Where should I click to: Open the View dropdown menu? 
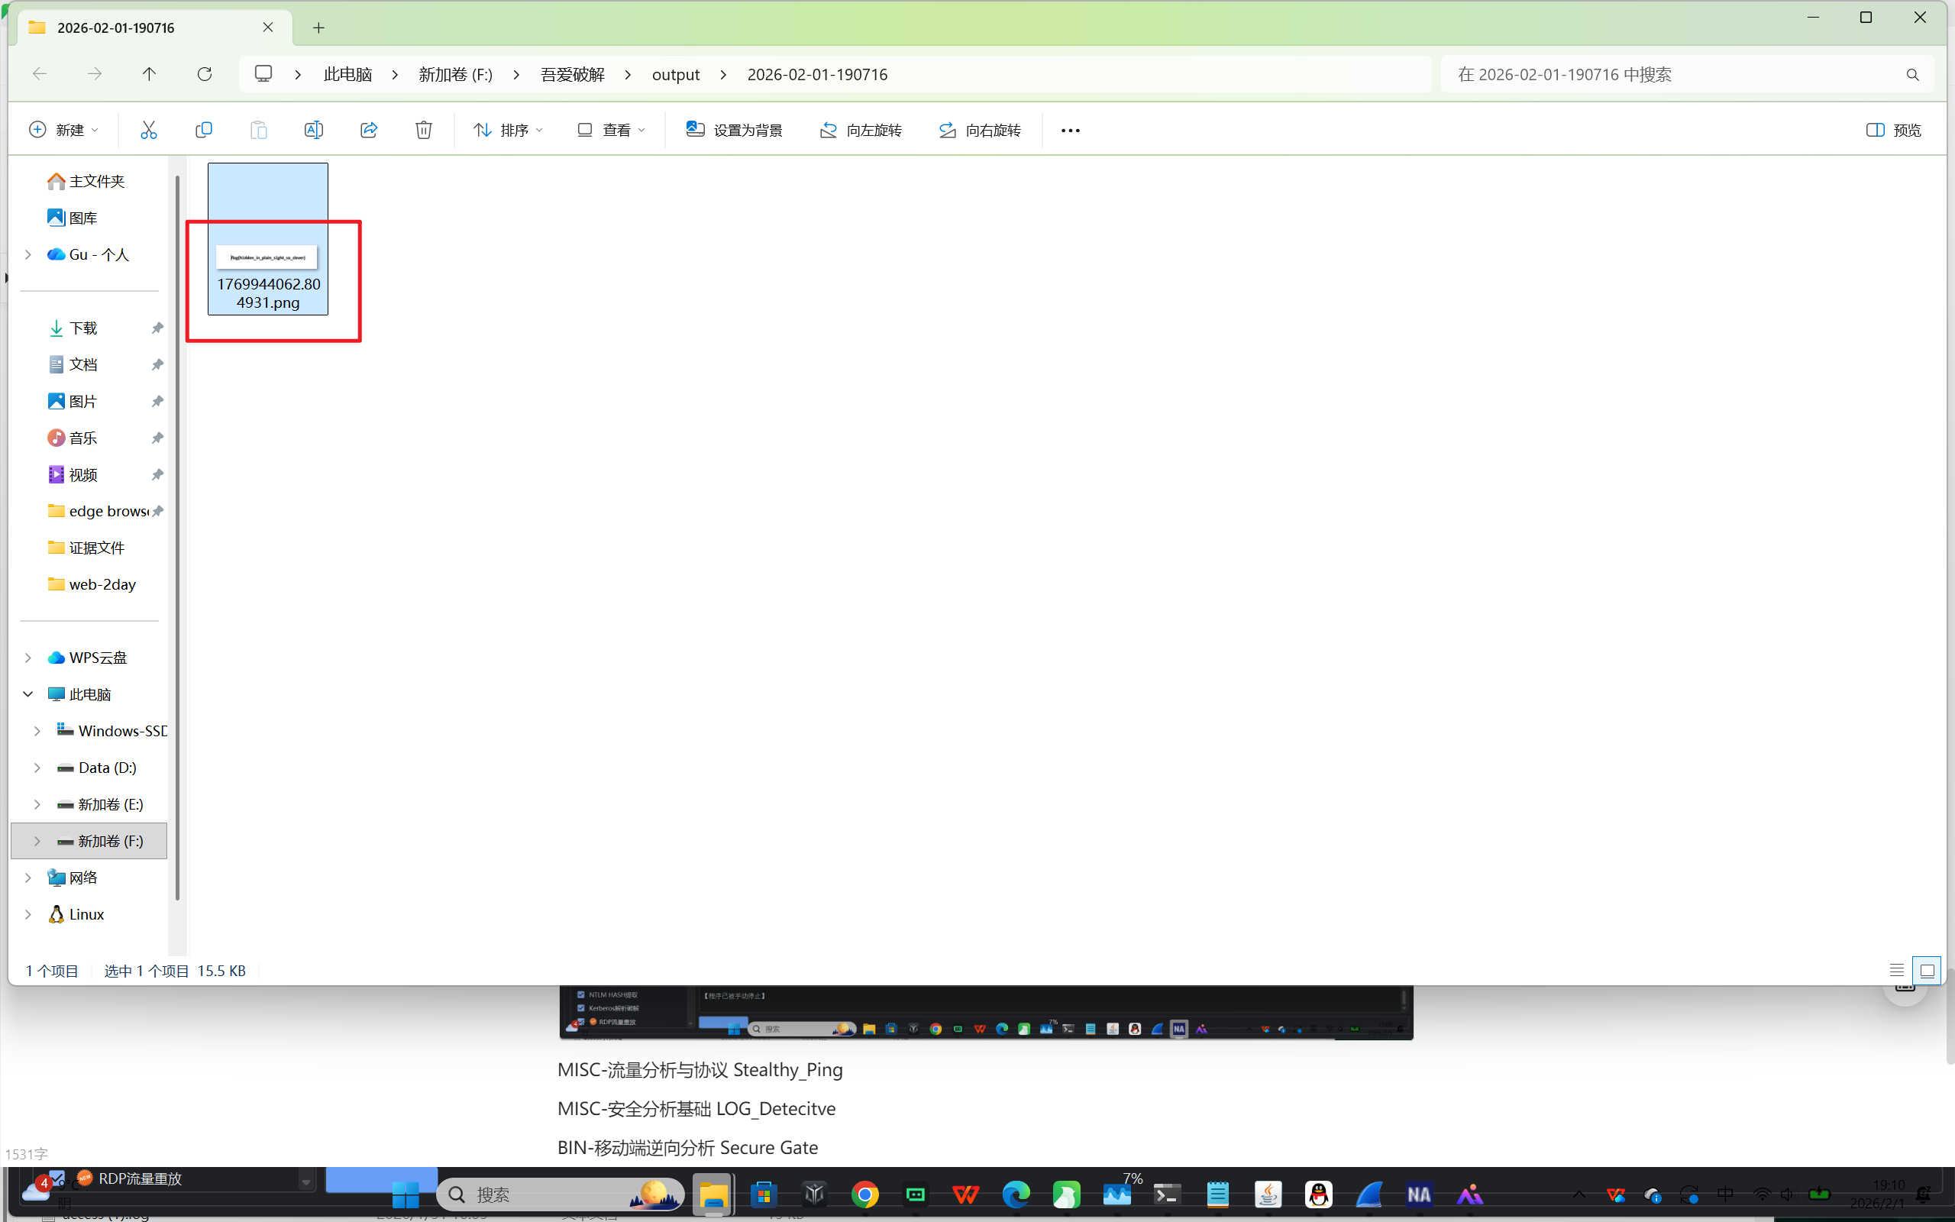(611, 130)
